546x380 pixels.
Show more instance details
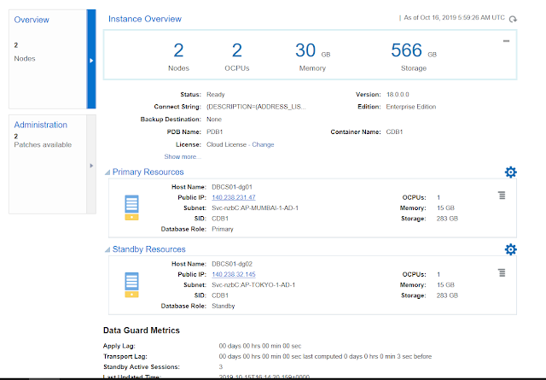(183, 156)
